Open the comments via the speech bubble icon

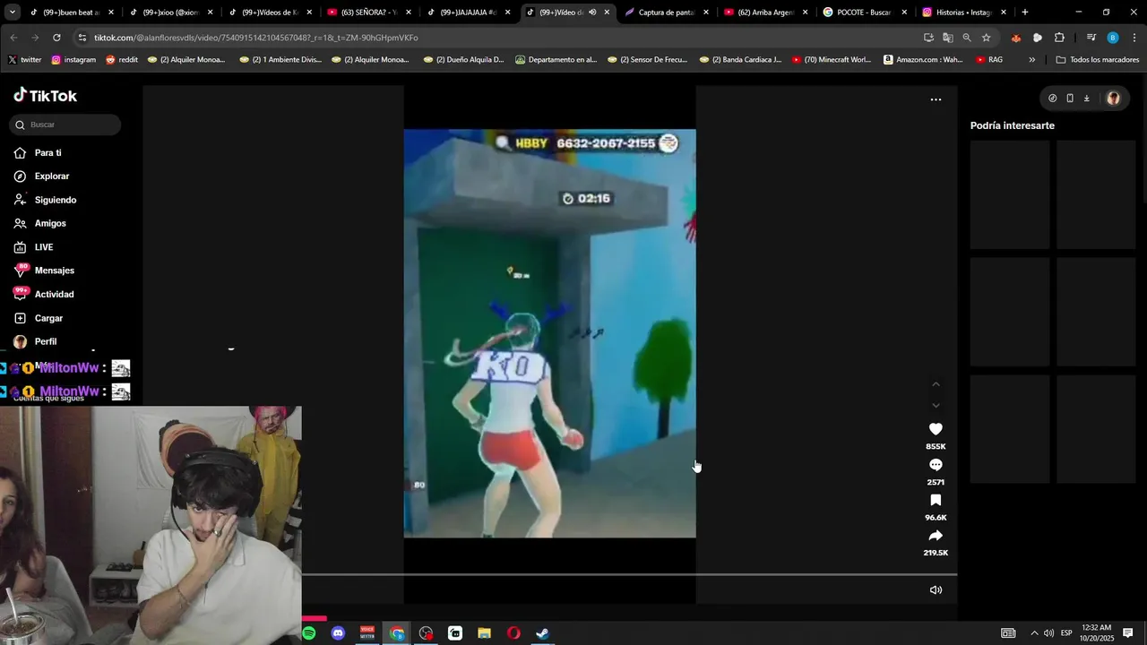936,465
